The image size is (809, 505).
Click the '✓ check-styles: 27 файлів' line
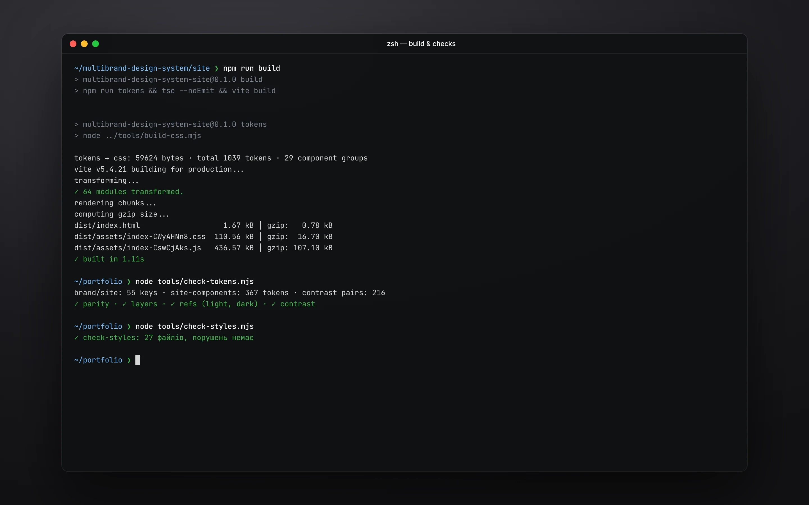tap(164, 338)
